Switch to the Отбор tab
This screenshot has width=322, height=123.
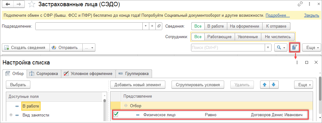coord(15,73)
